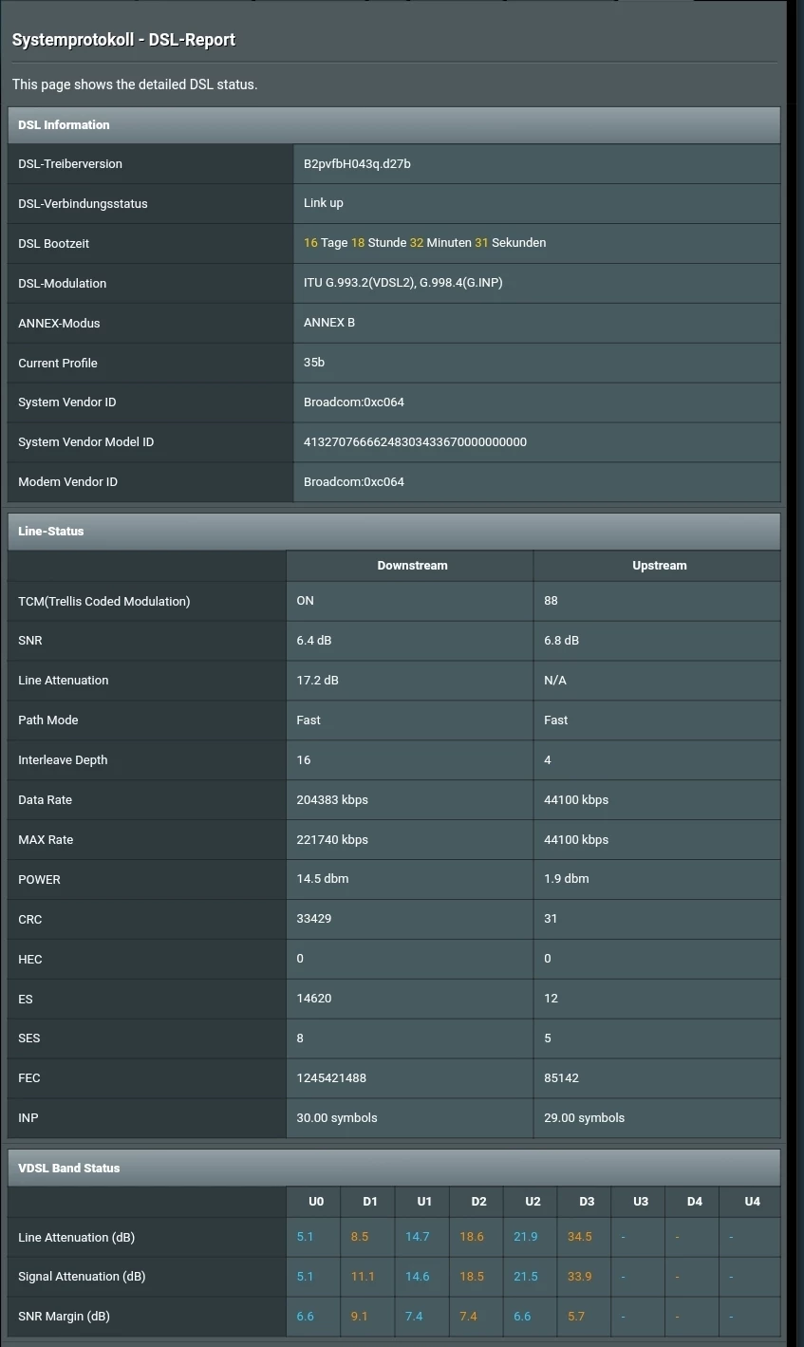Select the System Vendor Model ID number

415,441
